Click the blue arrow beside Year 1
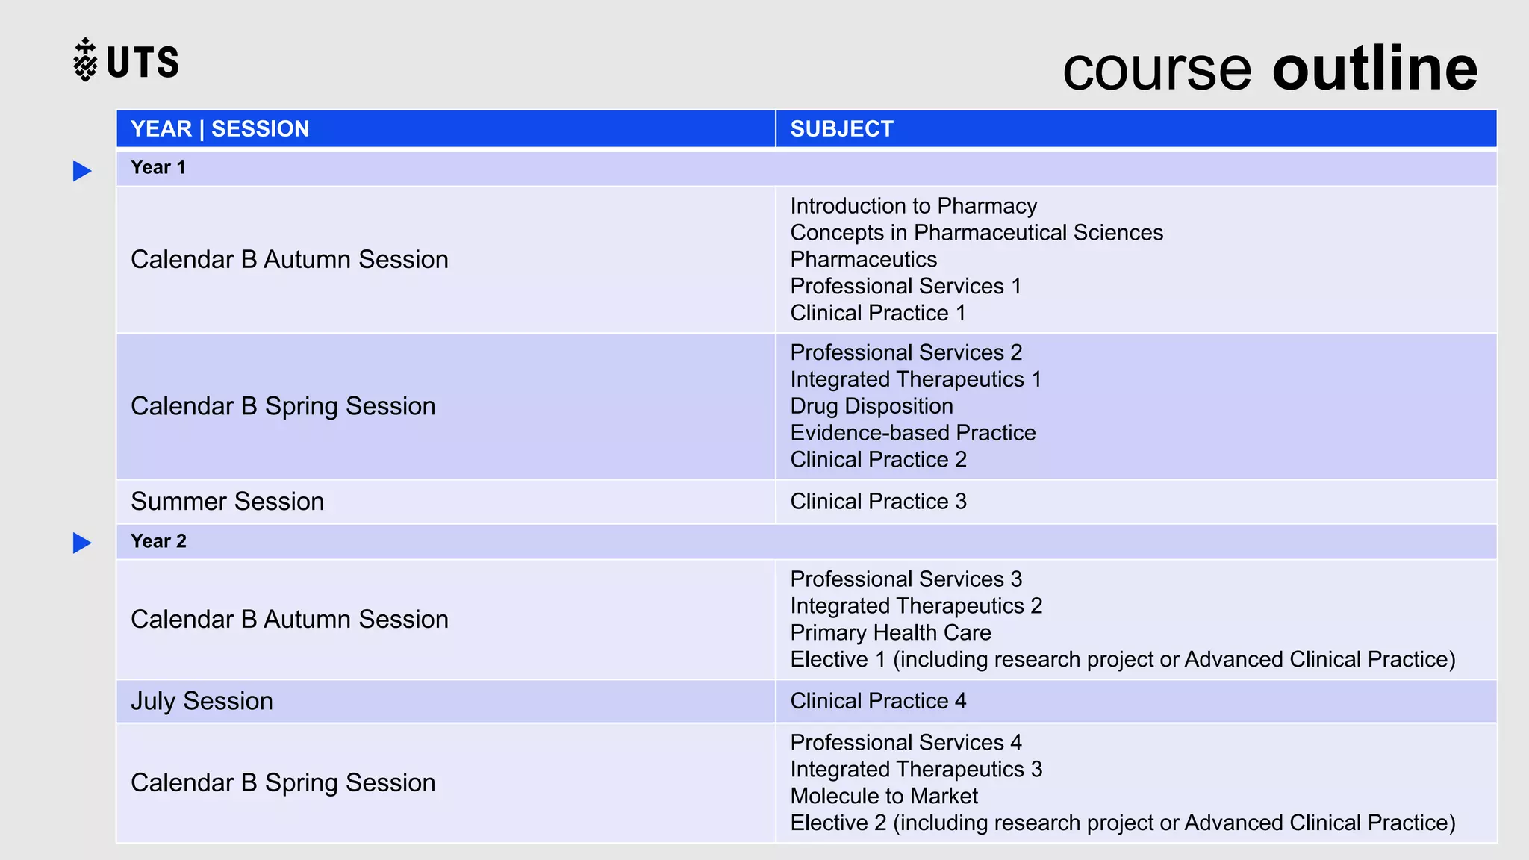The width and height of the screenshot is (1529, 860). coord(82,171)
